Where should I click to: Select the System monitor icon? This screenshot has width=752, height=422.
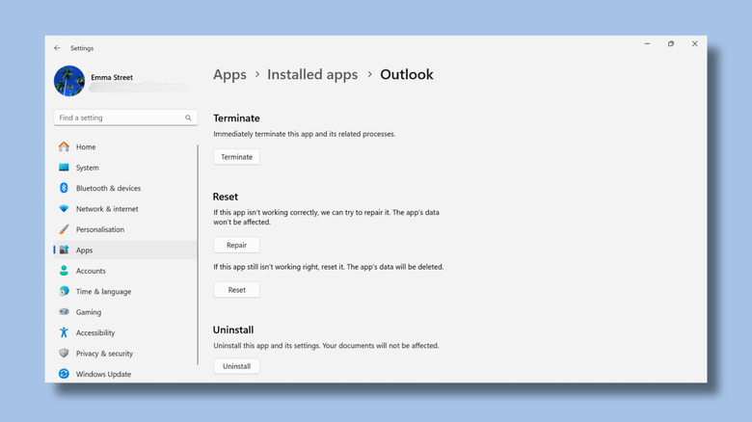coord(64,168)
